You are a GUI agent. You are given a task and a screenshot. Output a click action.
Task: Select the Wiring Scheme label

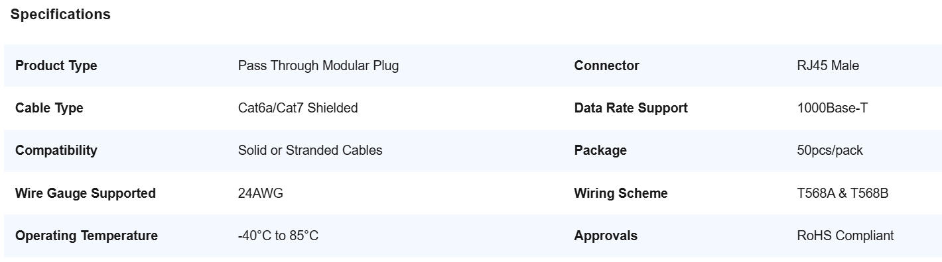pos(621,193)
